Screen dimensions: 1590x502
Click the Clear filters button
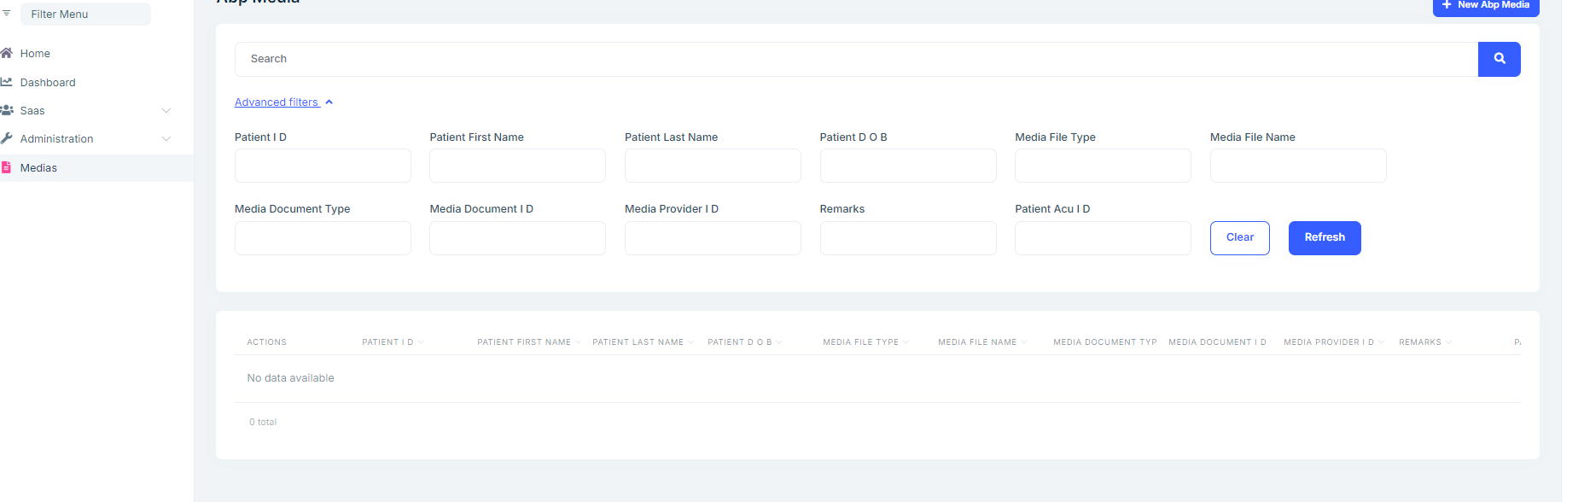tap(1239, 238)
